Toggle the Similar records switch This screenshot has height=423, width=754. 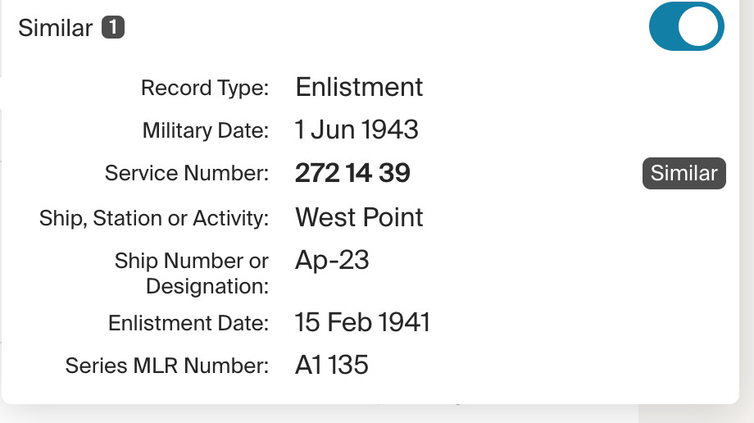(686, 27)
